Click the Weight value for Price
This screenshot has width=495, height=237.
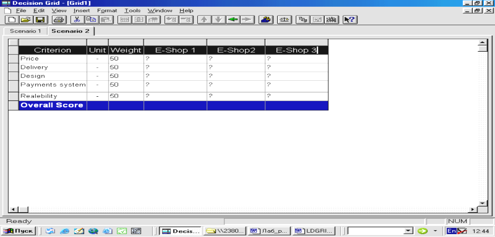(126, 59)
